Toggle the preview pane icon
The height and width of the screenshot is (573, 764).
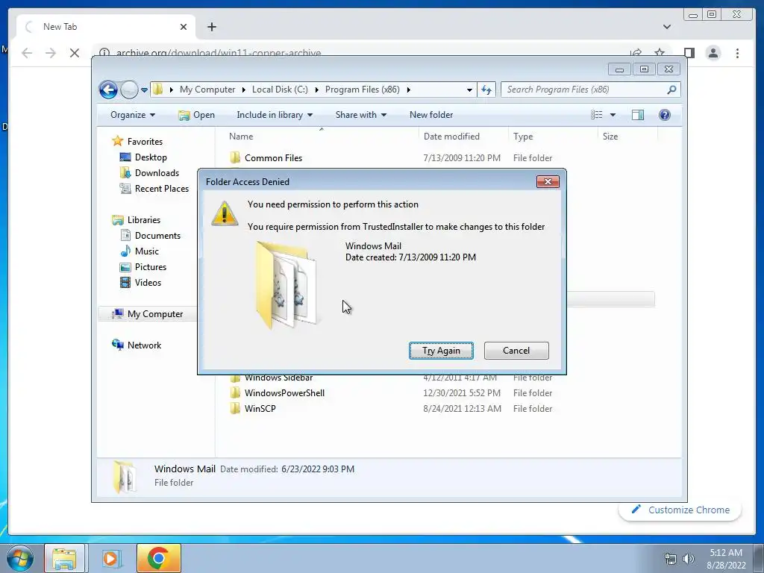coord(637,115)
